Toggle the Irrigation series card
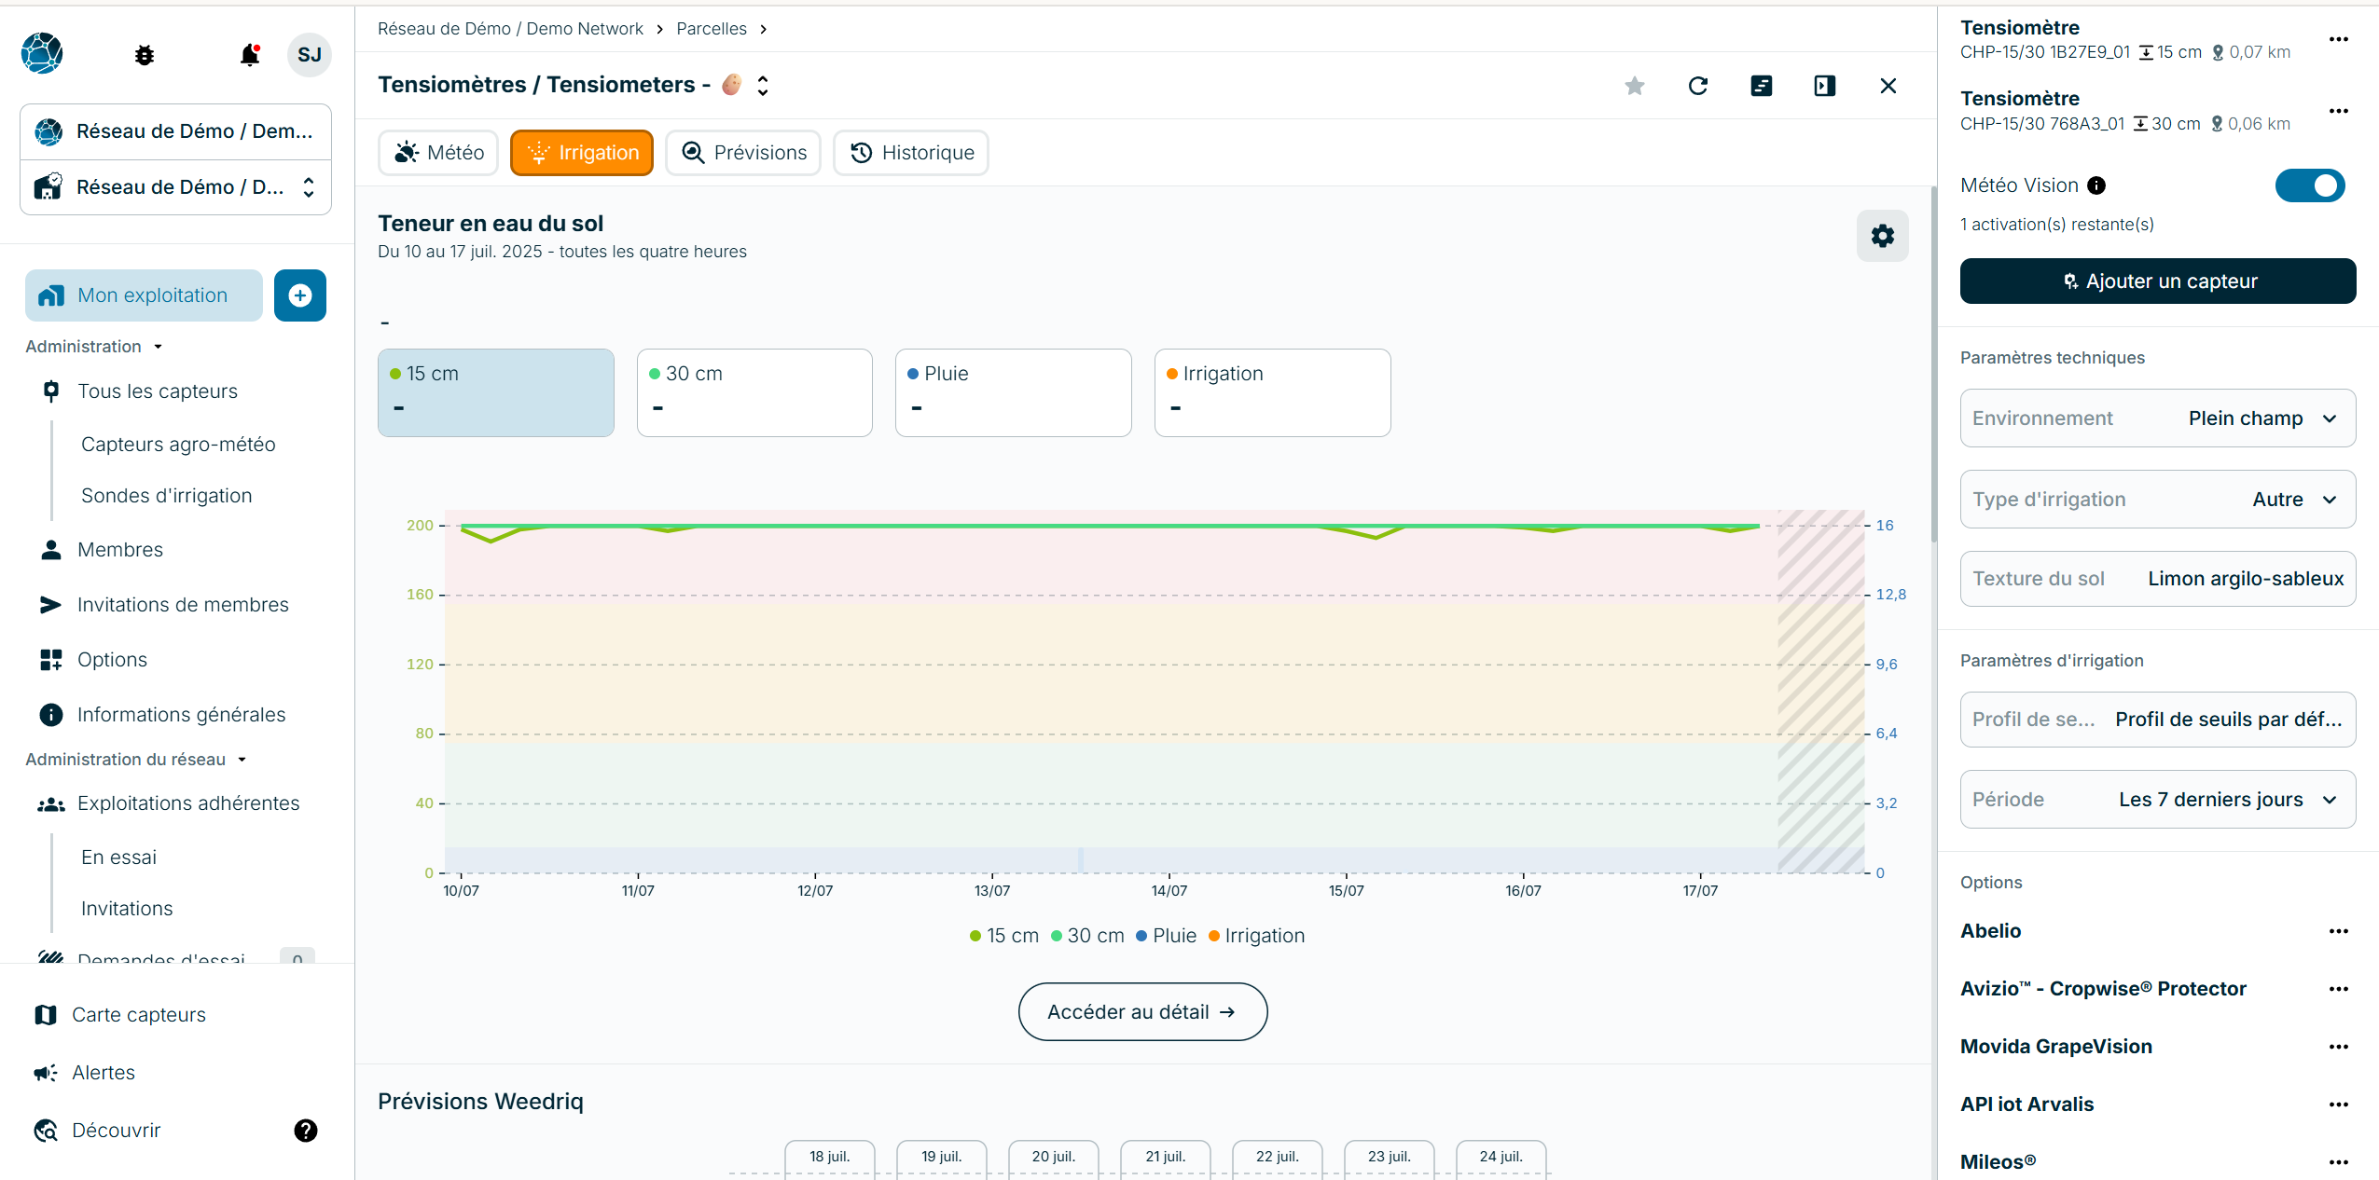The height and width of the screenshot is (1180, 2379). pos(1273,392)
